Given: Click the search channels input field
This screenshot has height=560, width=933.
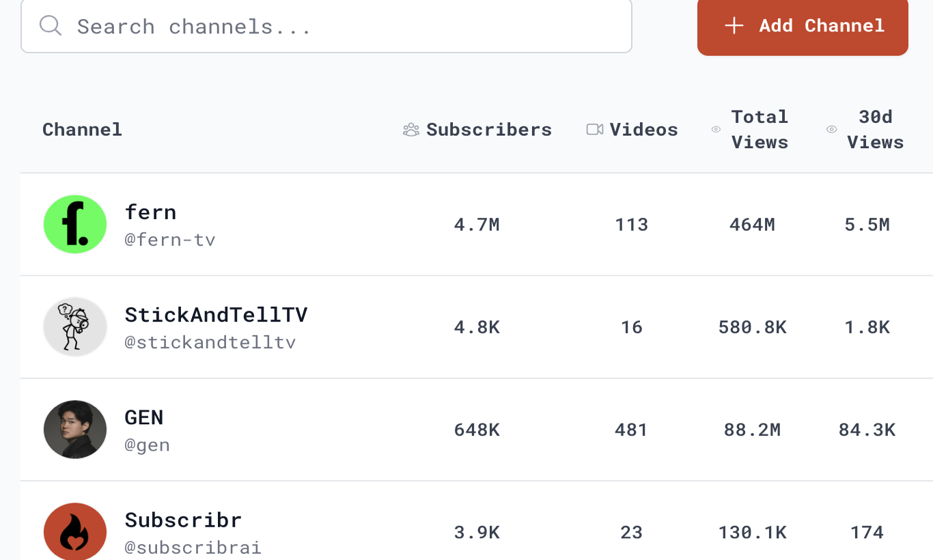Looking at the screenshot, I should coord(326,25).
